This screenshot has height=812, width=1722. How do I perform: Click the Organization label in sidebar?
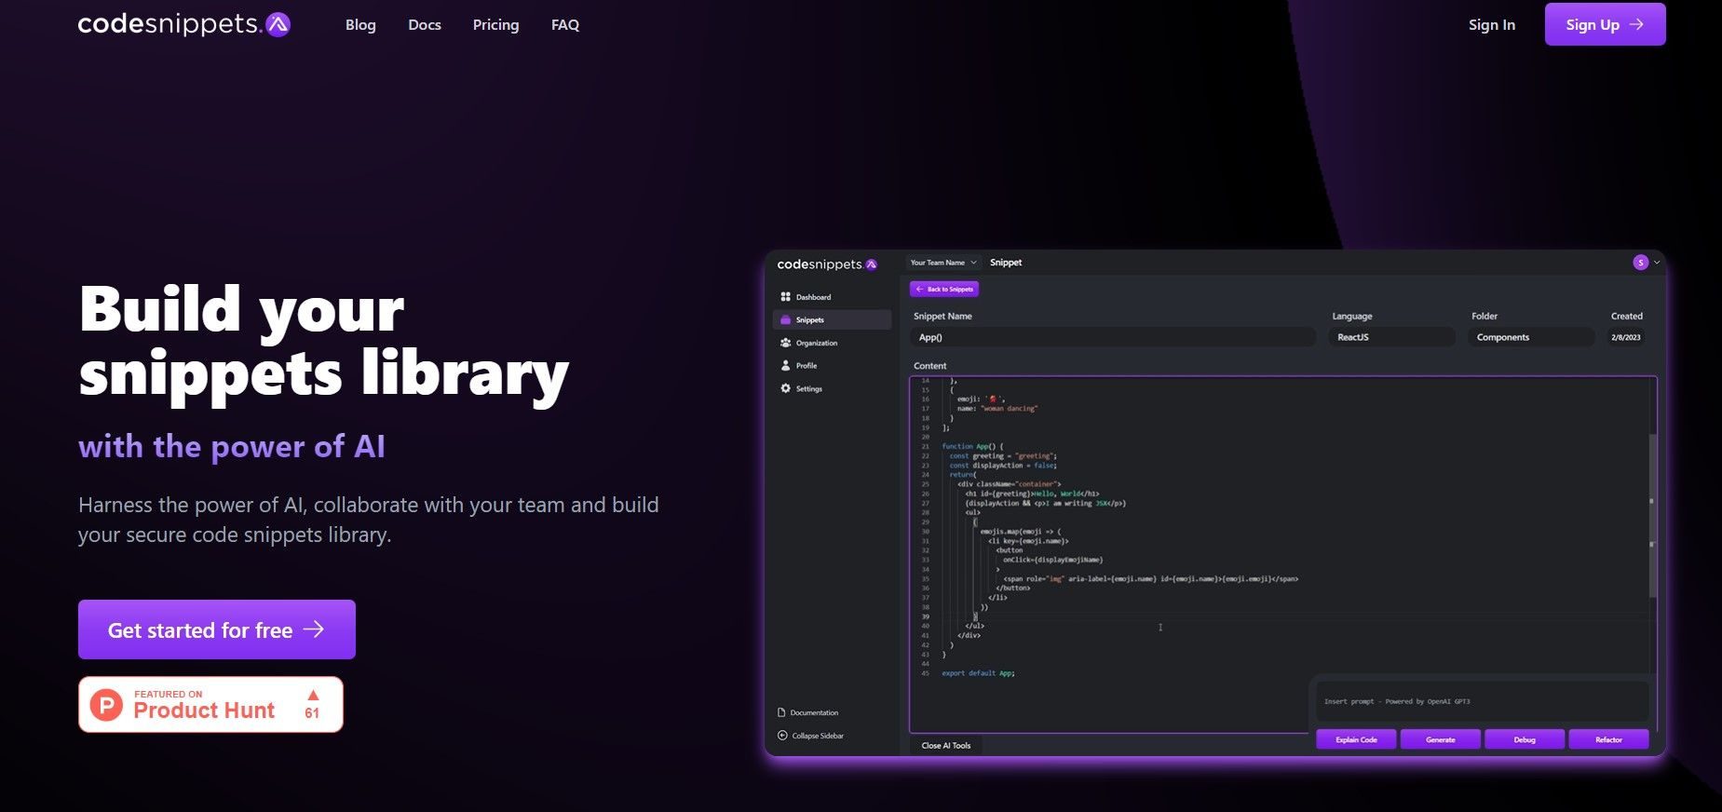(x=817, y=343)
